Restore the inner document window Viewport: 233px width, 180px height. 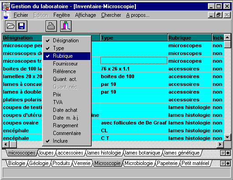click(219, 15)
